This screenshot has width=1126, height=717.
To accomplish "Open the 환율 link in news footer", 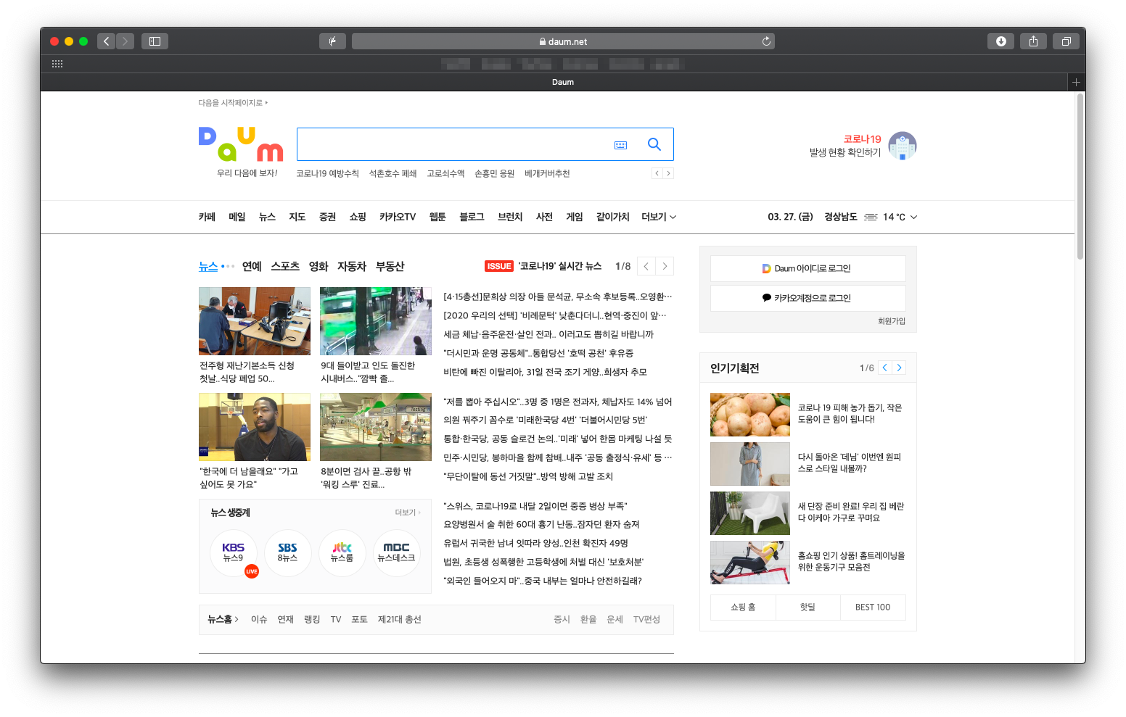I will (588, 619).
